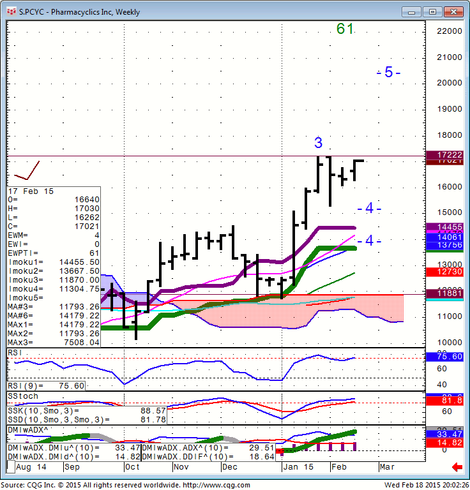The width and height of the screenshot is (470, 490).
Task: Click the blue 33.47 DMI scale tag
Action: pos(444,434)
